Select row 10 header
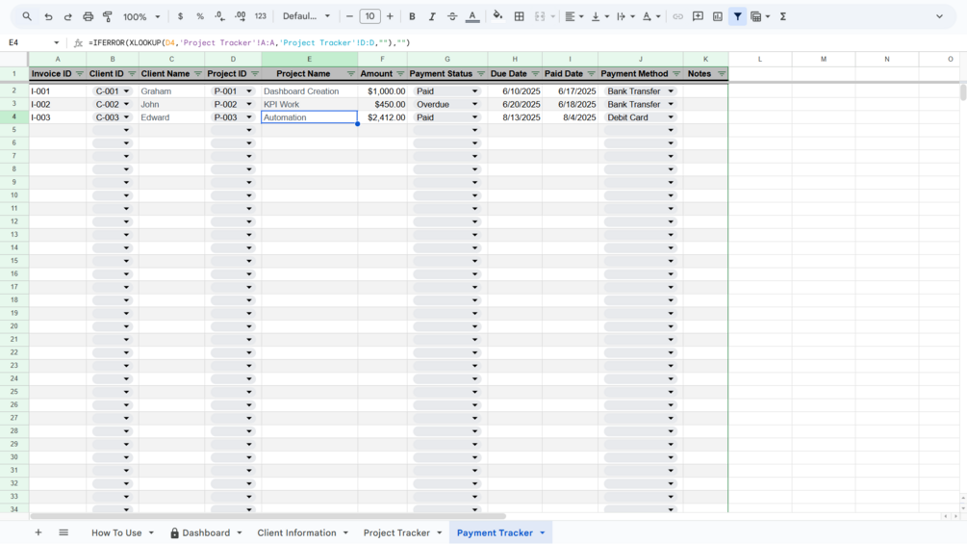 point(13,194)
